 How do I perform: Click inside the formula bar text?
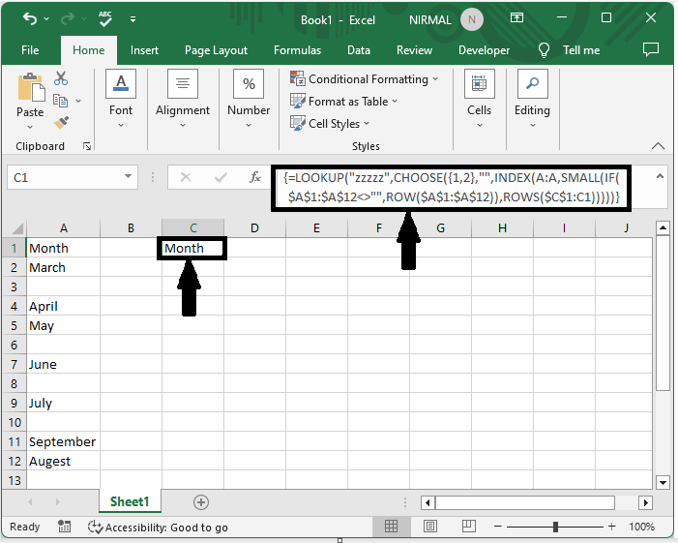[x=452, y=188]
